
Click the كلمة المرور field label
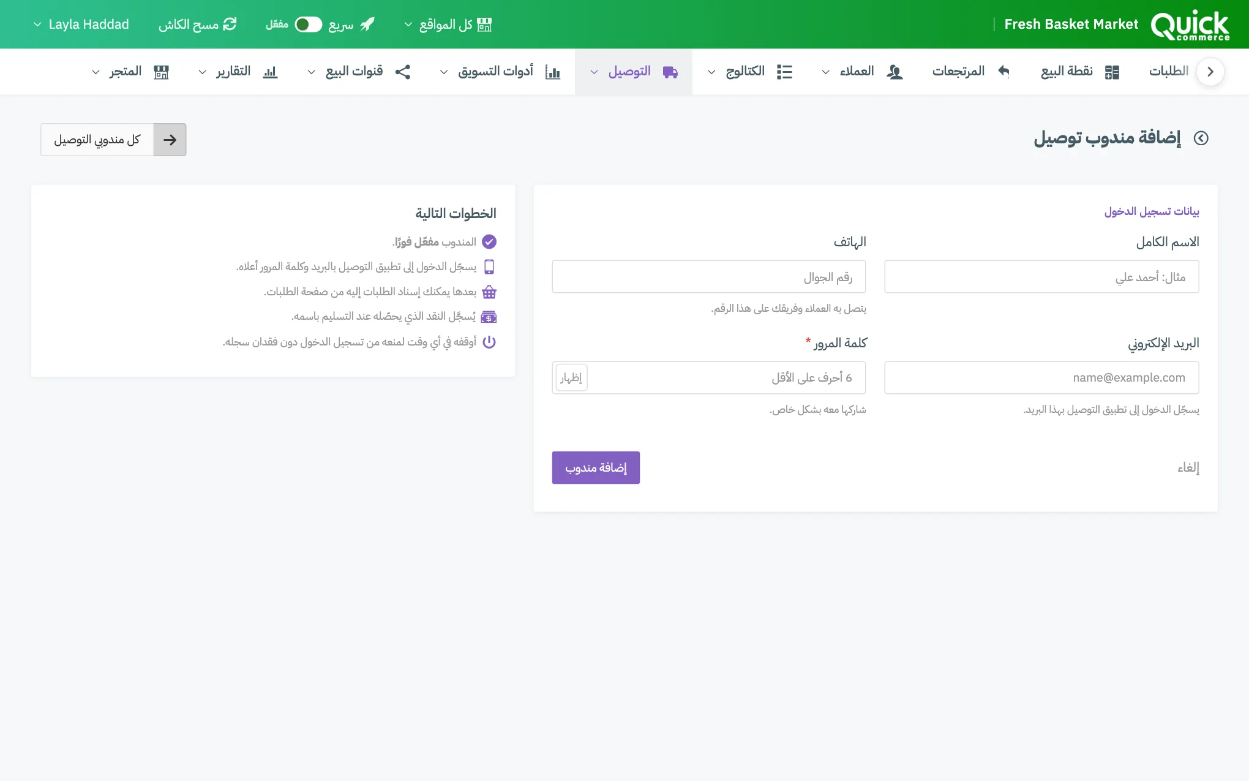[840, 343]
